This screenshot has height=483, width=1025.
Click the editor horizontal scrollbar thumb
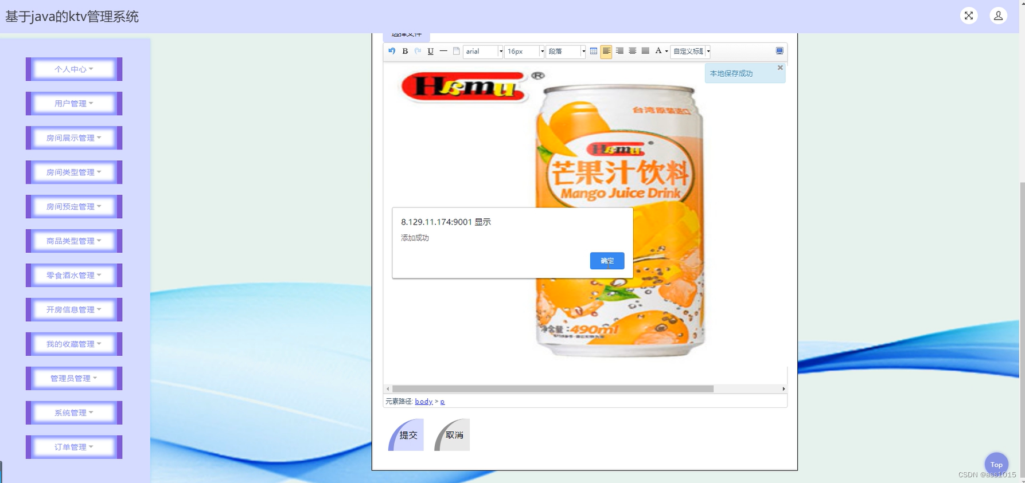pyautogui.click(x=553, y=389)
